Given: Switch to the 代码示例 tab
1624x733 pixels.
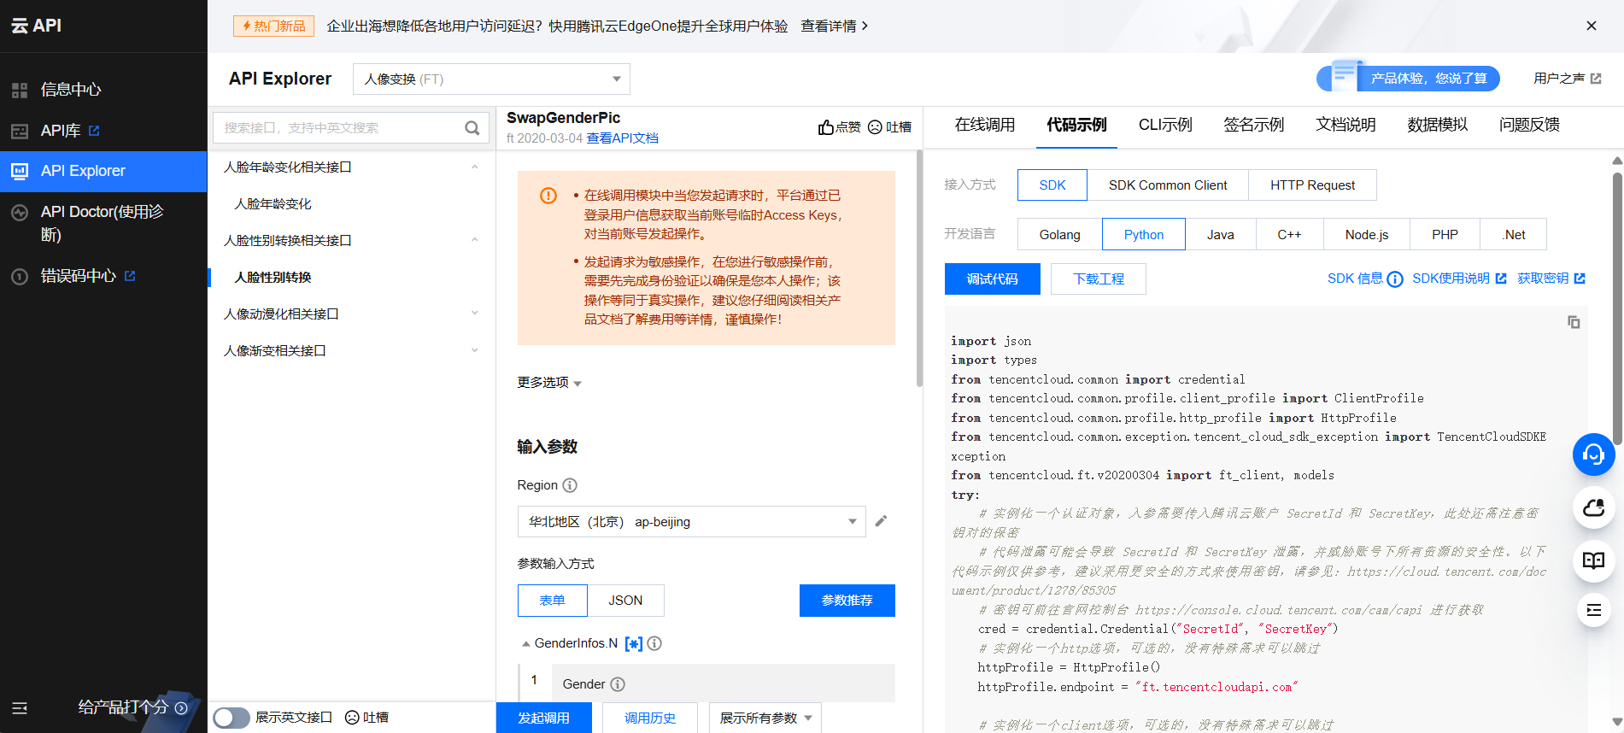Looking at the screenshot, I should click(x=1076, y=125).
